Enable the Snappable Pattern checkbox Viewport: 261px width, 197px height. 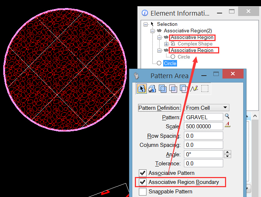(142, 192)
